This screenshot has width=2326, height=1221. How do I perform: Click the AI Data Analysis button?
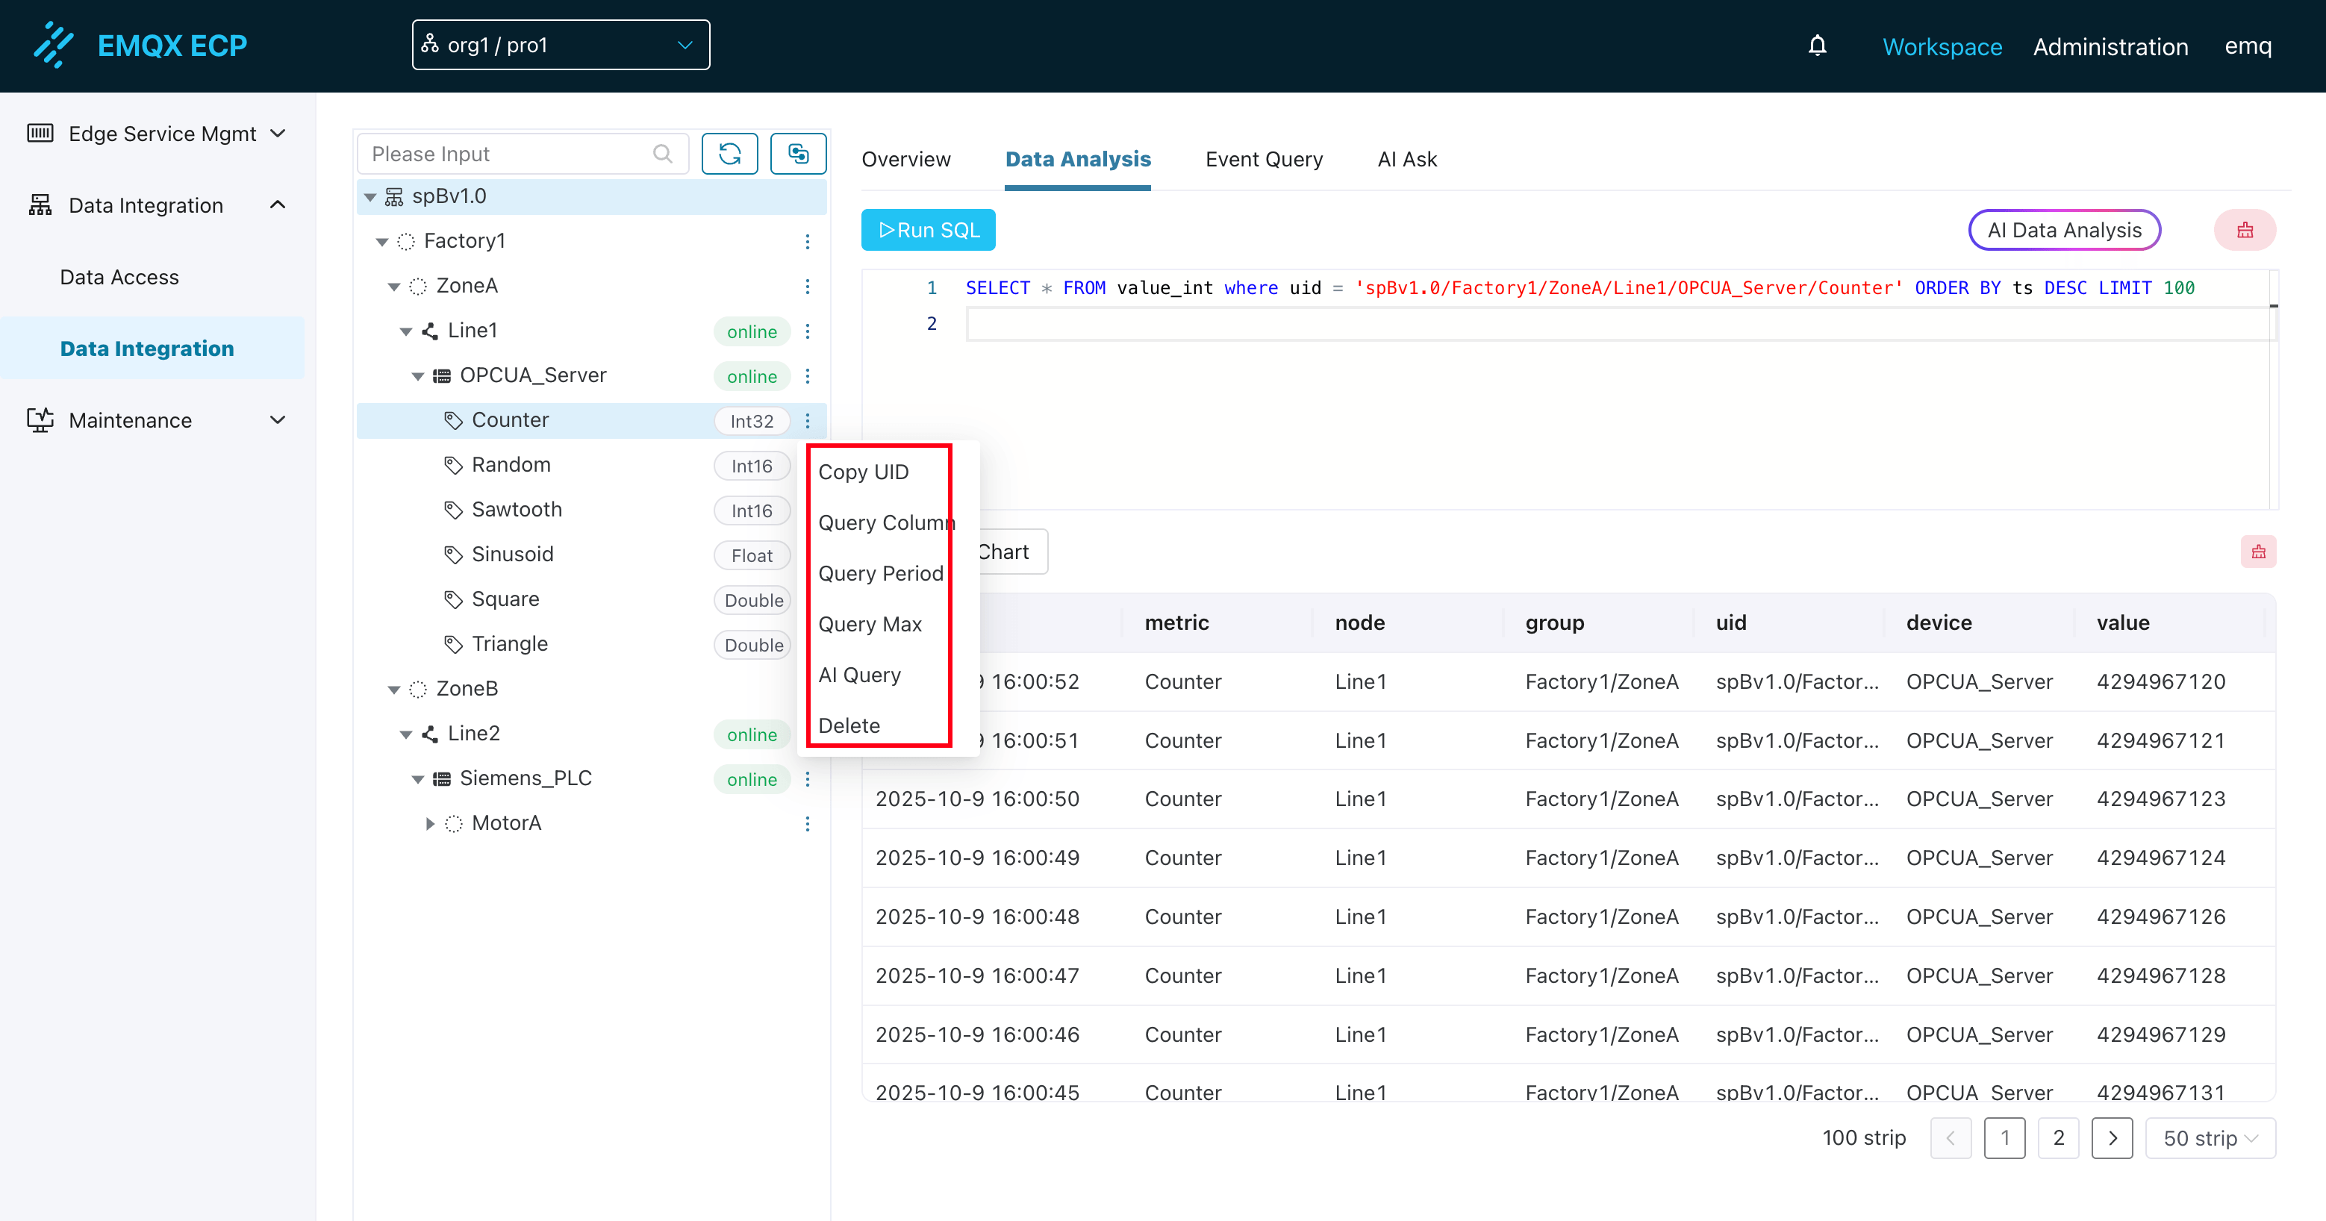pyautogui.click(x=2063, y=231)
